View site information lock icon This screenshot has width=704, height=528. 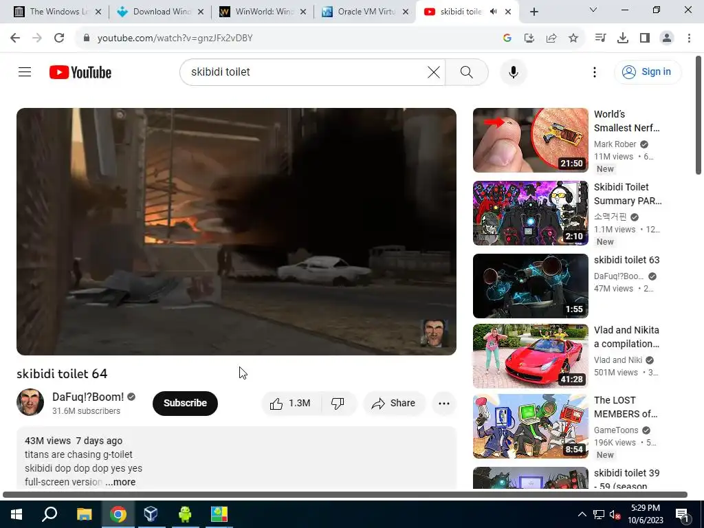tap(87, 38)
